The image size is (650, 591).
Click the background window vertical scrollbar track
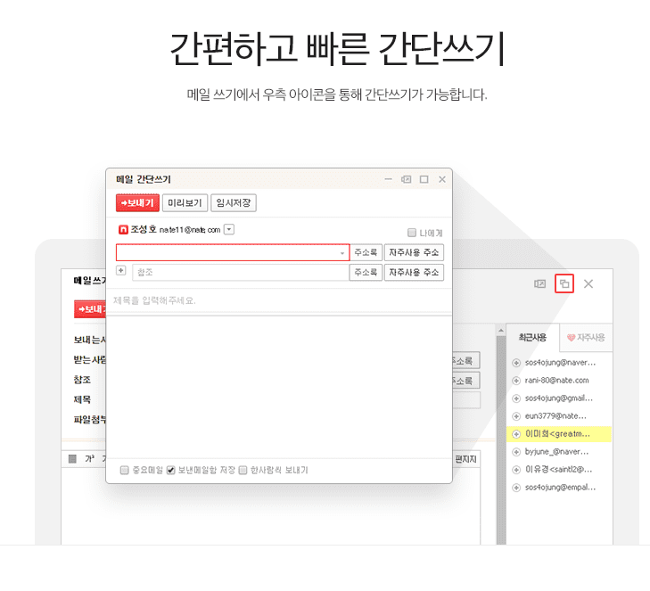pos(501,439)
